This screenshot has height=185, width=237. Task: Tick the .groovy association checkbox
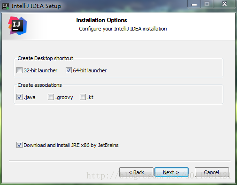(51, 97)
